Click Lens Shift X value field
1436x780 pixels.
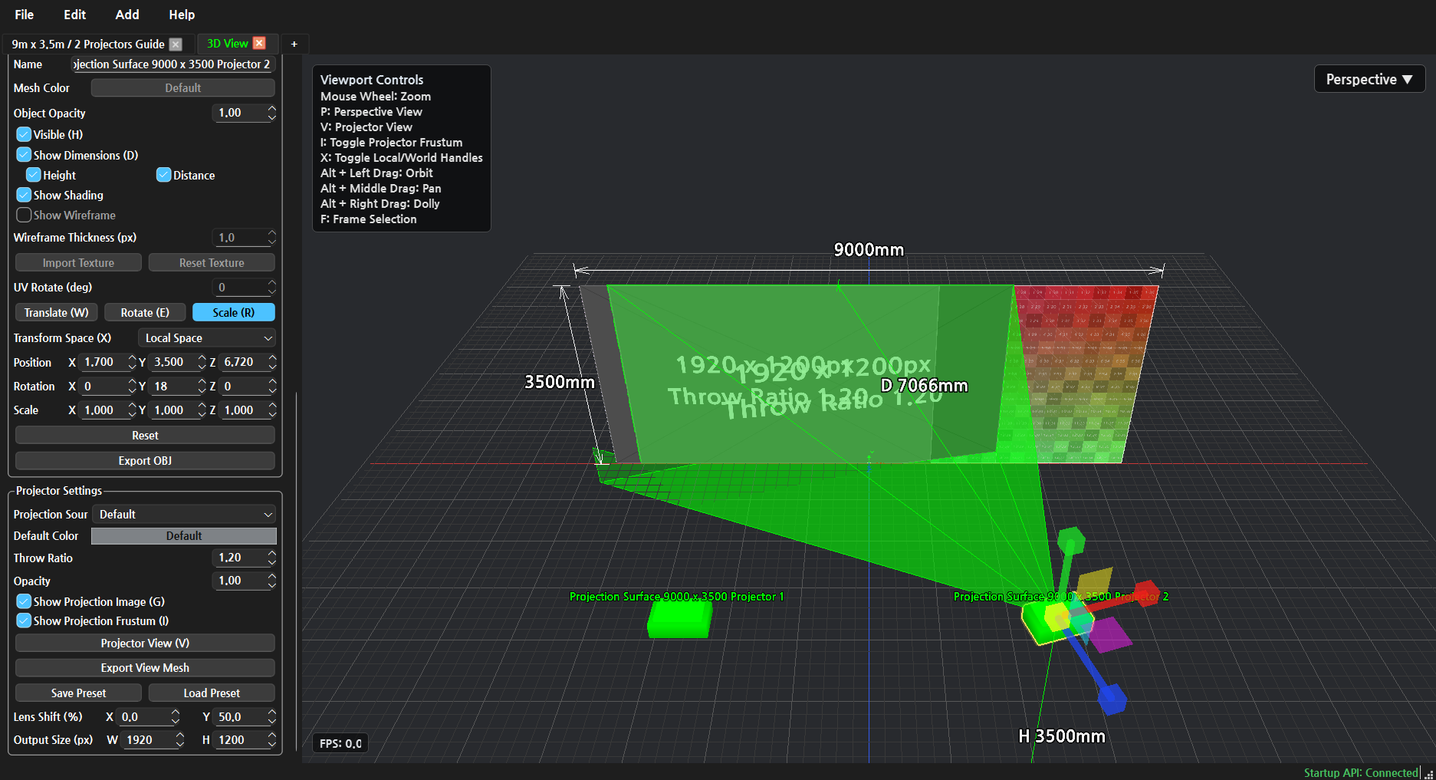pos(143,716)
